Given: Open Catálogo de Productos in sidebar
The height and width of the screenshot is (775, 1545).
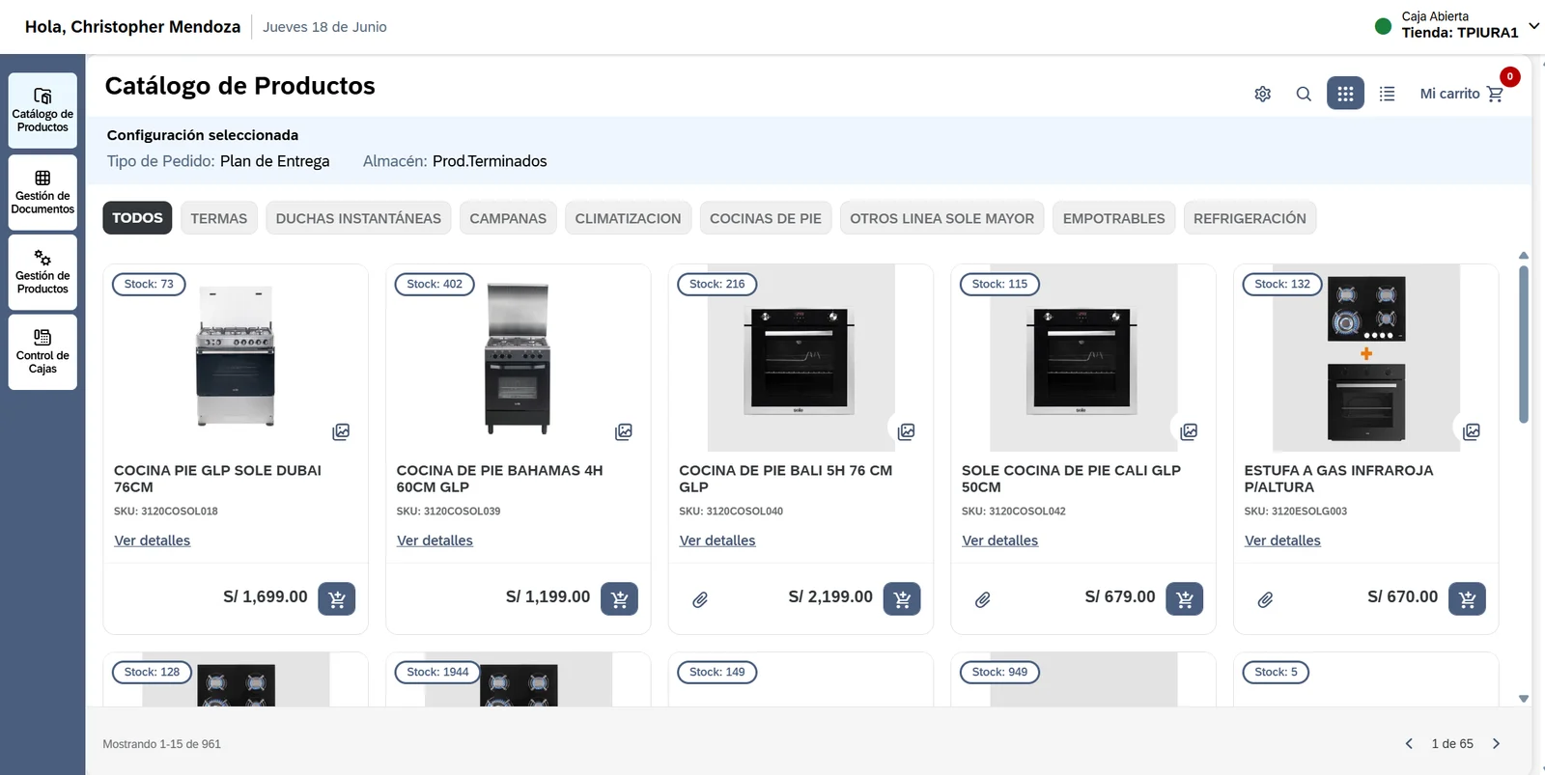Looking at the screenshot, I should pyautogui.click(x=42, y=111).
